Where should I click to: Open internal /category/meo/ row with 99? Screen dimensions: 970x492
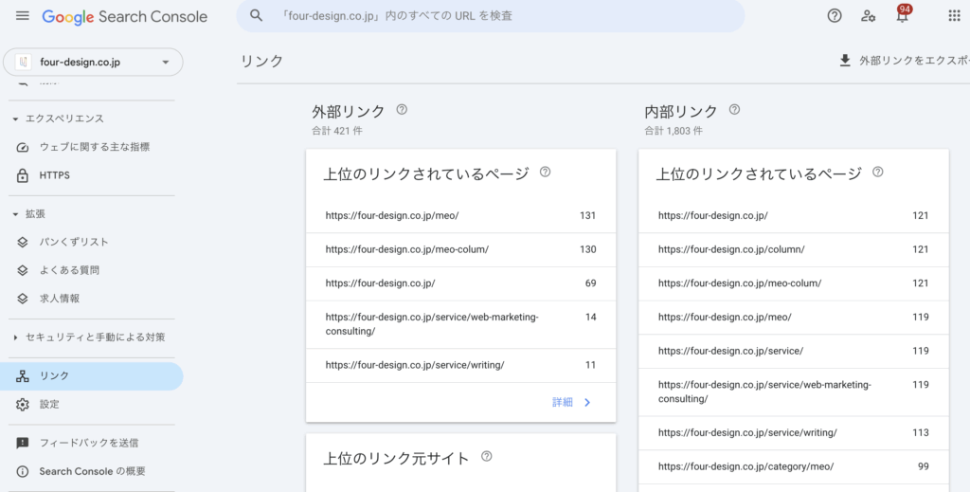pos(794,466)
